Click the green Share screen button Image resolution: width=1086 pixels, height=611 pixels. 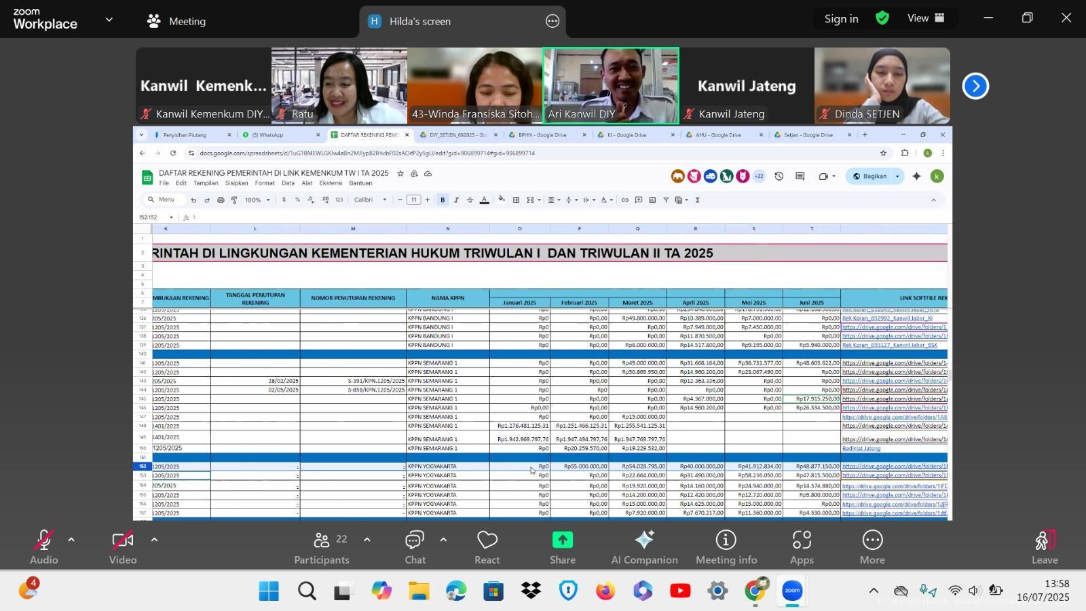click(x=562, y=547)
